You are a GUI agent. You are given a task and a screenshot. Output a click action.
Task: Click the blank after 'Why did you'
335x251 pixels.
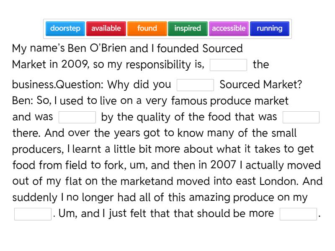pyautogui.click(x=195, y=85)
